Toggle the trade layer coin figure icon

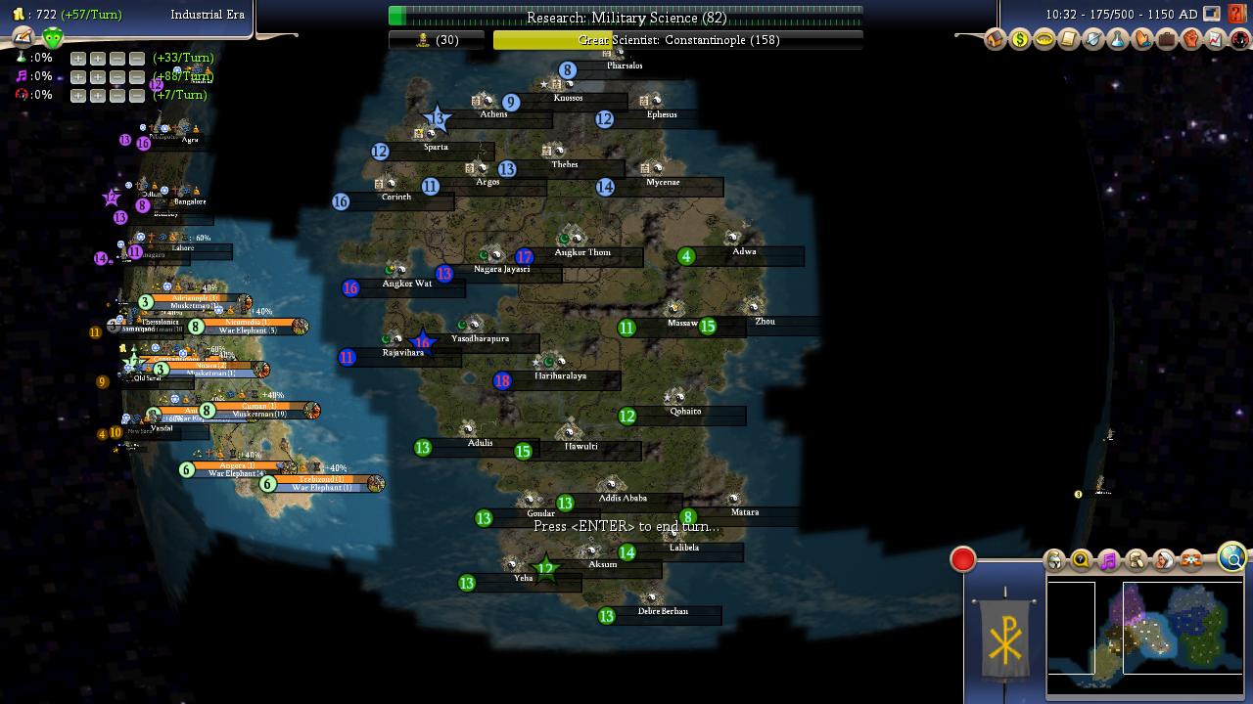[1137, 560]
